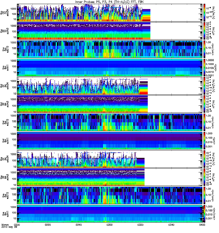Click the 'thd fff 64 scm3' y-axis label
Image resolution: width=219 pixels, height=233 pixels.
(5, 104)
